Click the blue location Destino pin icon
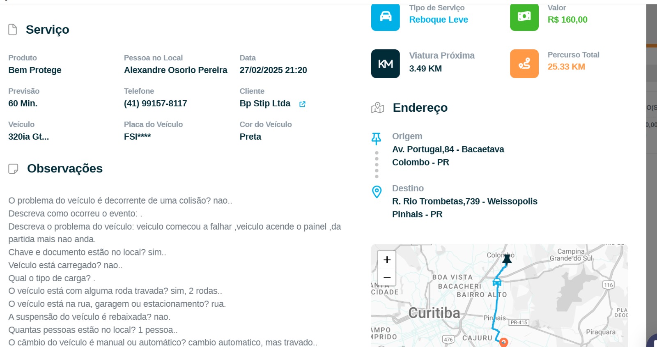The image size is (657, 347). tap(377, 192)
